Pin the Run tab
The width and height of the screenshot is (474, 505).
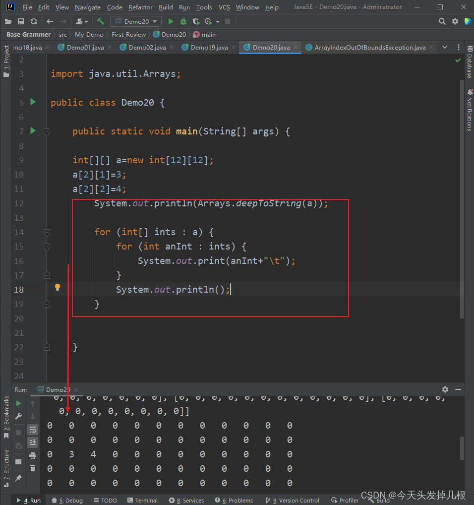19,478
